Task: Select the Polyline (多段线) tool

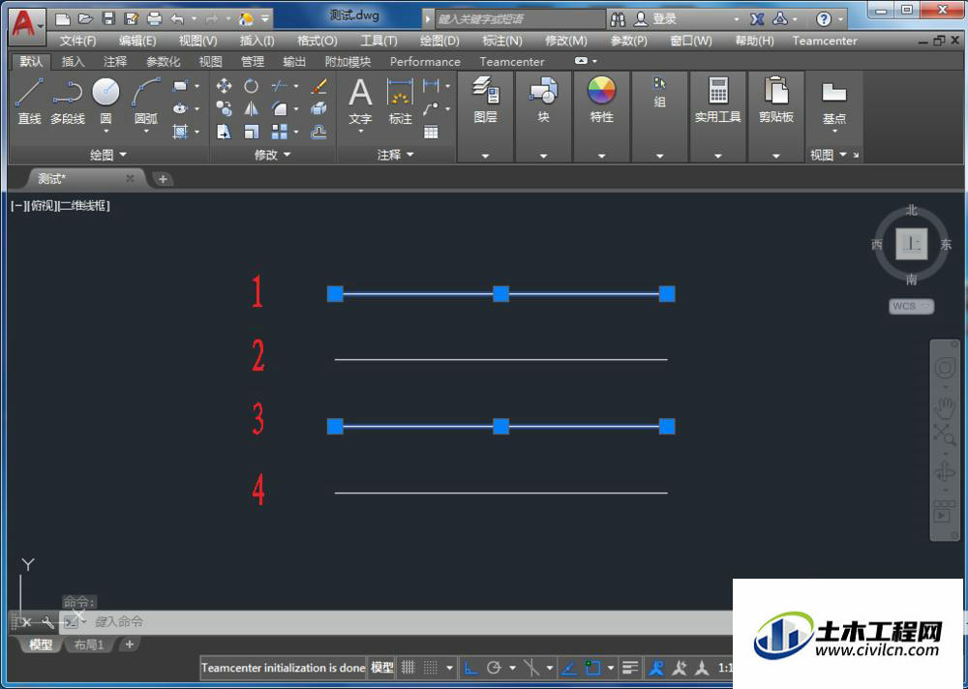Action: click(x=68, y=101)
